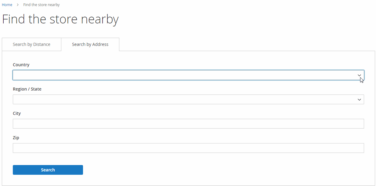Open the Region / State dropdown
Image resolution: width=376 pixels, height=186 pixels.
188,99
